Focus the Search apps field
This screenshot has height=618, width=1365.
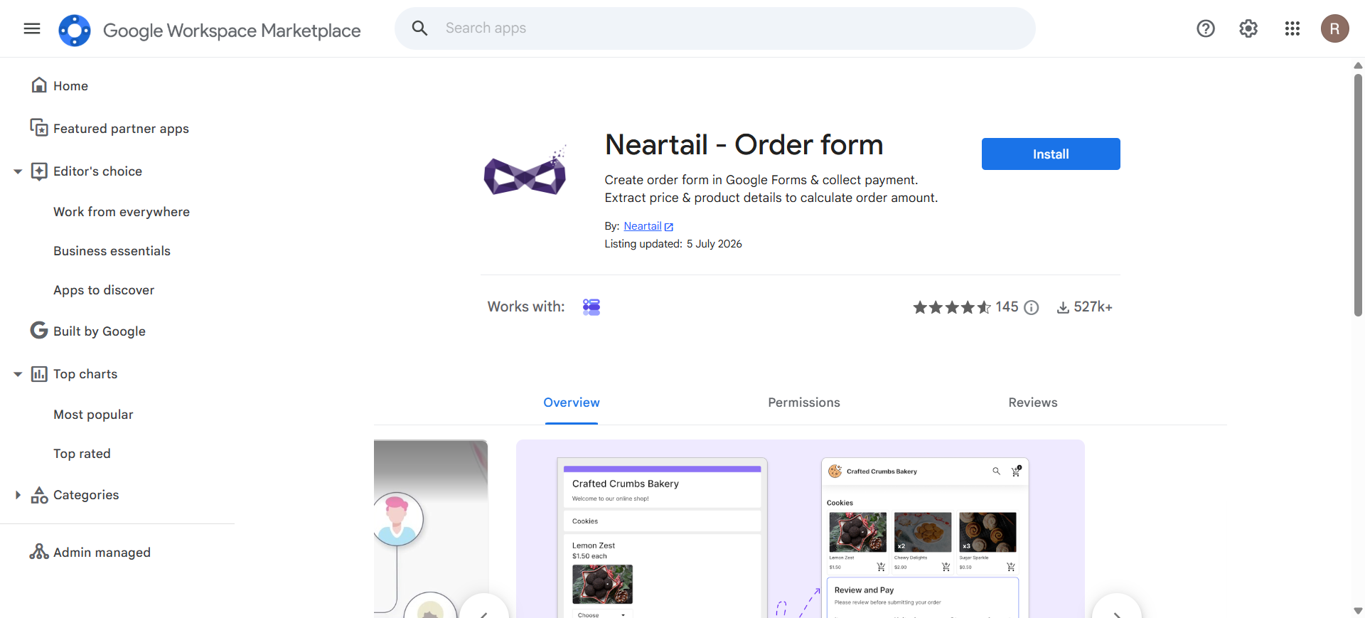click(714, 28)
